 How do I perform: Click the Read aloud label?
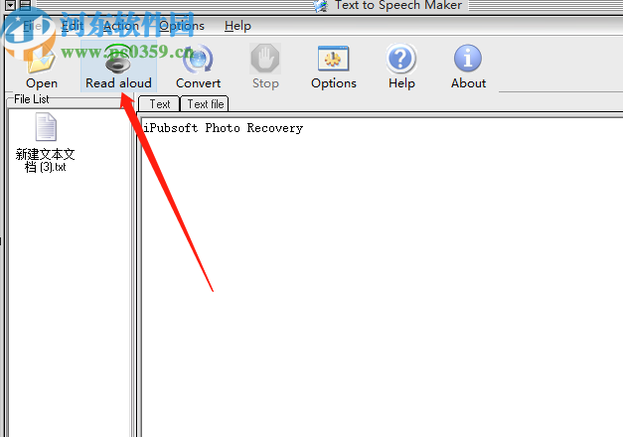(118, 83)
